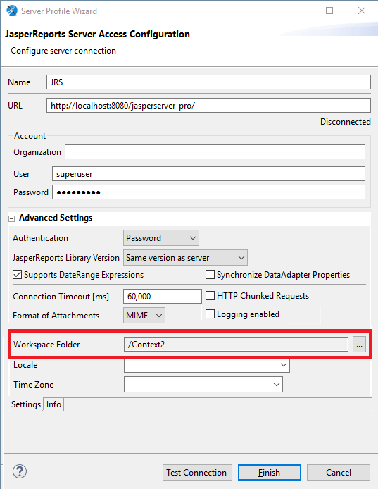Click the URL input field
The height and width of the screenshot is (489, 378).
[208, 106]
